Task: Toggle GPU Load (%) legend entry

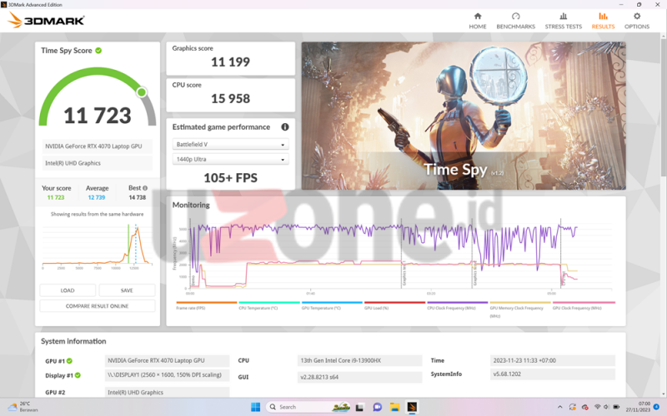Action: [394, 305]
